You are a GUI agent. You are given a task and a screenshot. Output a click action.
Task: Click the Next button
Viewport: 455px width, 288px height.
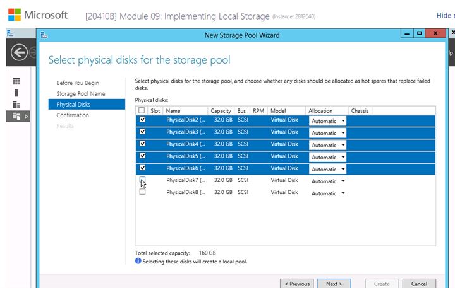334,284
